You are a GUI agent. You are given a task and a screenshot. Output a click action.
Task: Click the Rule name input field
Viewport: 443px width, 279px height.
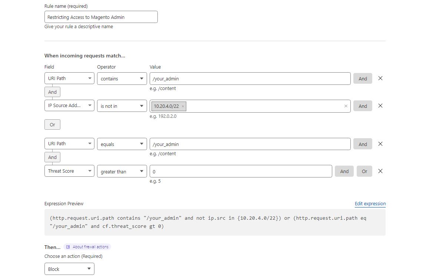pos(101,17)
